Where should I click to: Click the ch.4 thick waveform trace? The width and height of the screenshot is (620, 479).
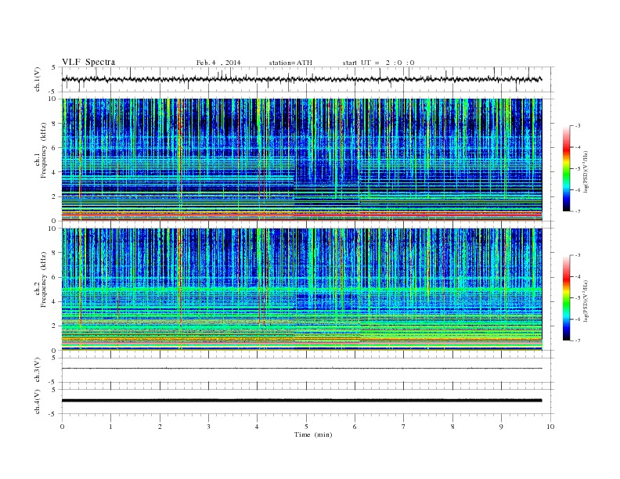[x=301, y=401]
